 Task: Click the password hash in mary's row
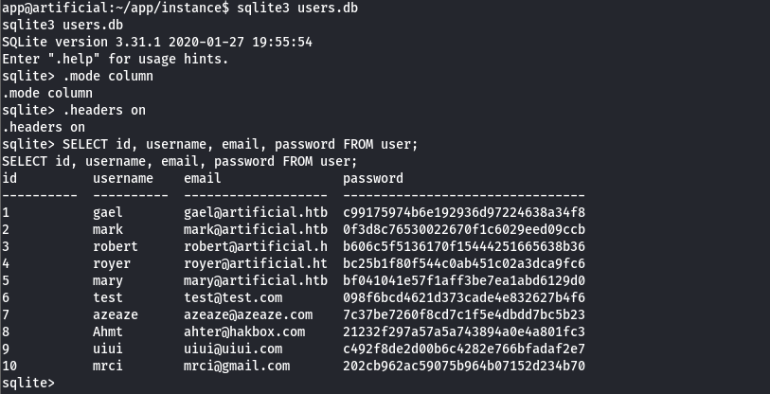click(x=463, y=280)
